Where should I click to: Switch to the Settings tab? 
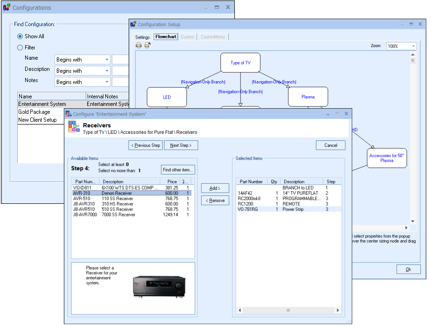pyautogui.click(x=143, y=37)
